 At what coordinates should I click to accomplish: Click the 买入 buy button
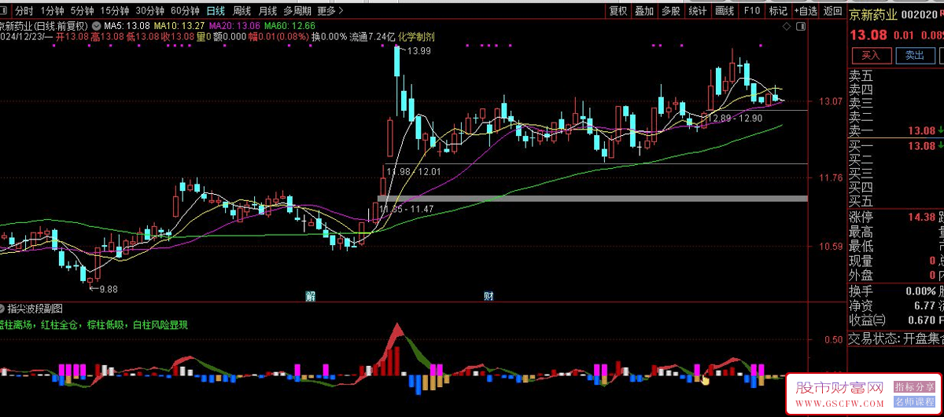coord(870,55)
